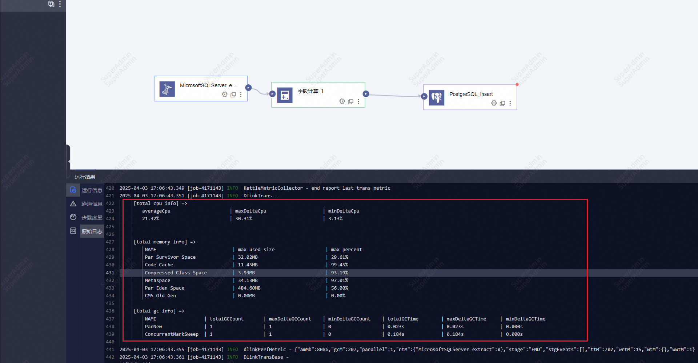Click the maxDeltaCpu value 30.31%
Image resolution: width=698 pixels, height=363 pixels.
(244, 218)
